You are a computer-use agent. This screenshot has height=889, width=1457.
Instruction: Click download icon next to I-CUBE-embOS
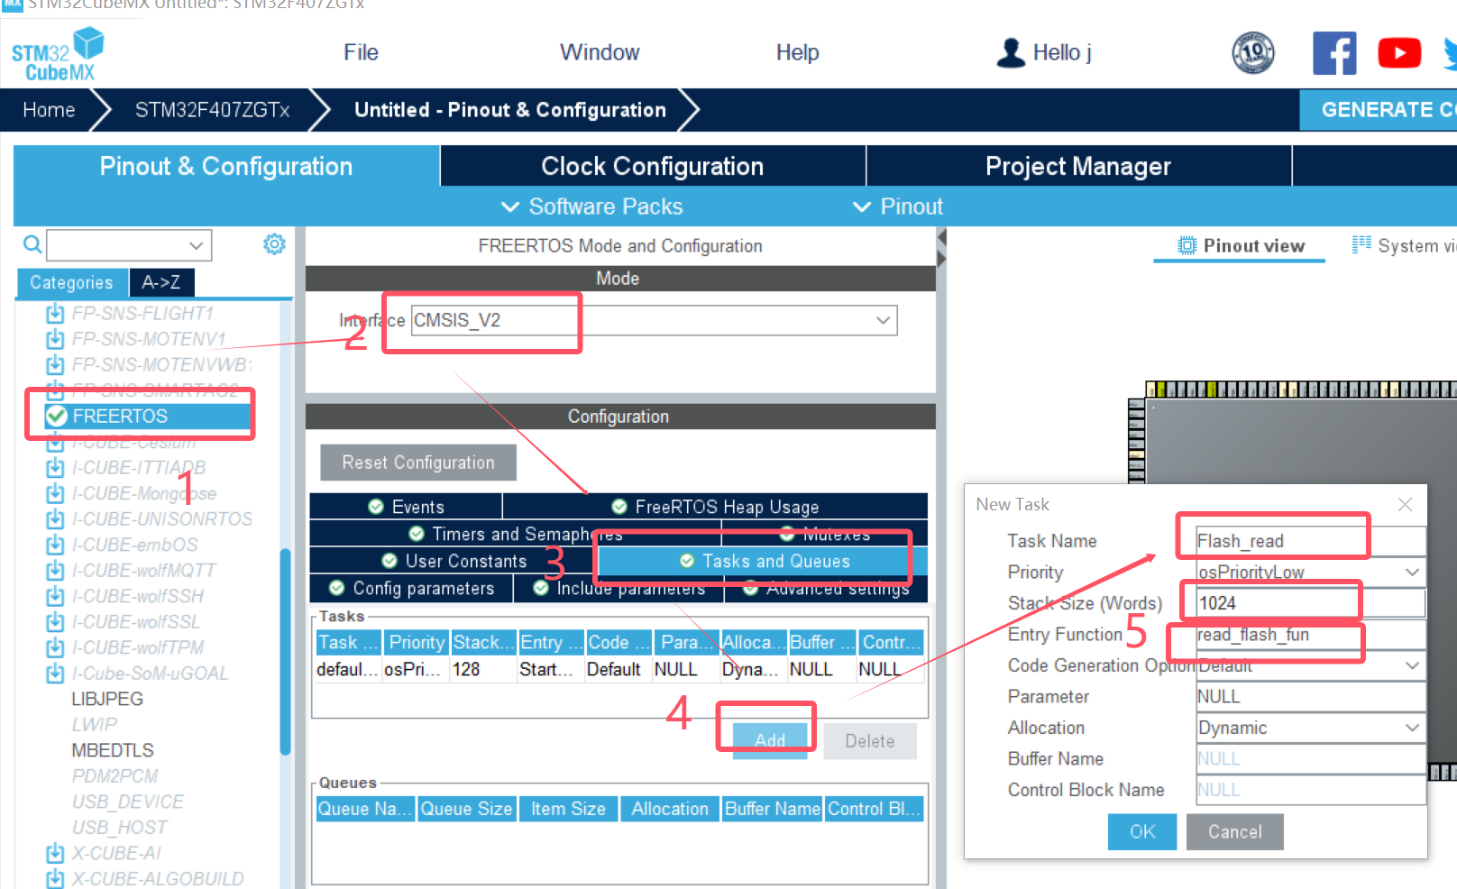(55, 545)
